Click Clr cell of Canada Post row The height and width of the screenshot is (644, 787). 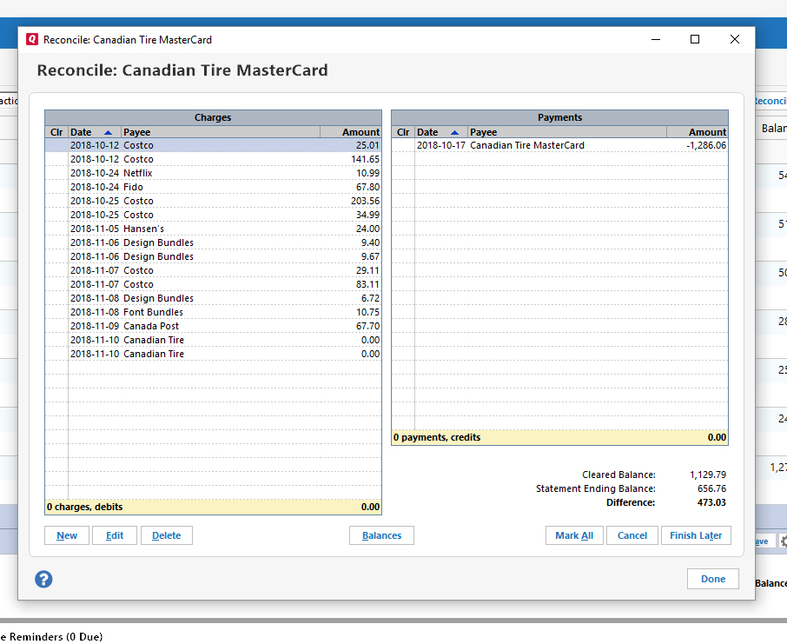tap(56, 326)
